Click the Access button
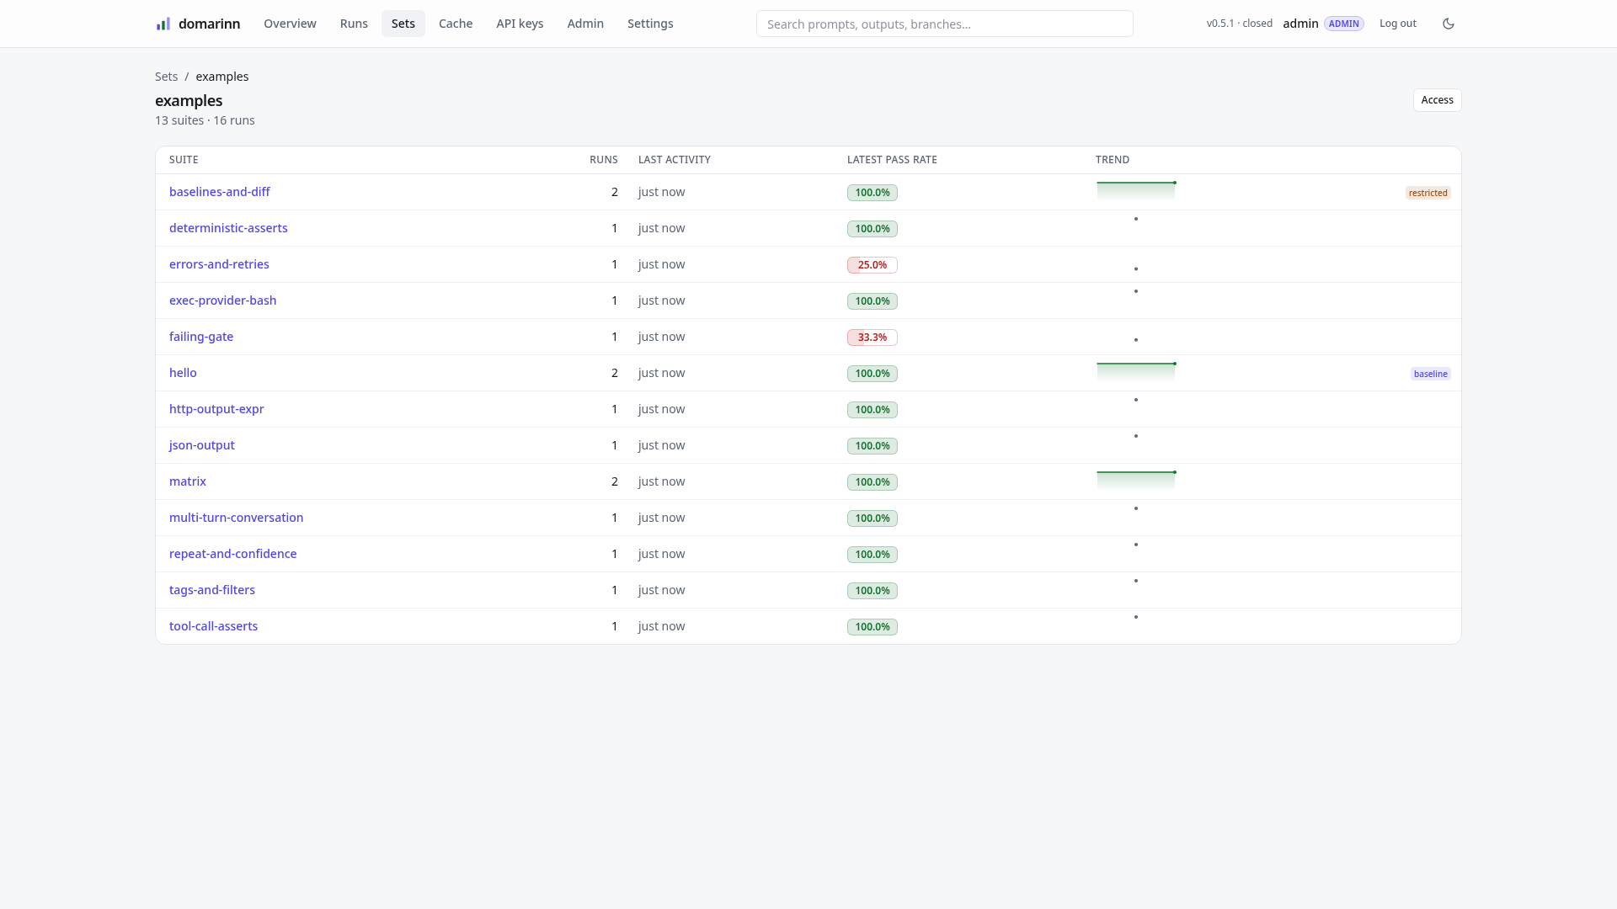Image resolution: width=1617 pixels, height=909 pixels. 1438,100
